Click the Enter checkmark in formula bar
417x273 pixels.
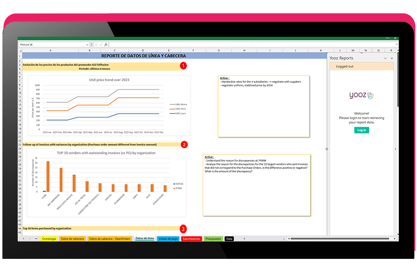[x=101, y=44]
